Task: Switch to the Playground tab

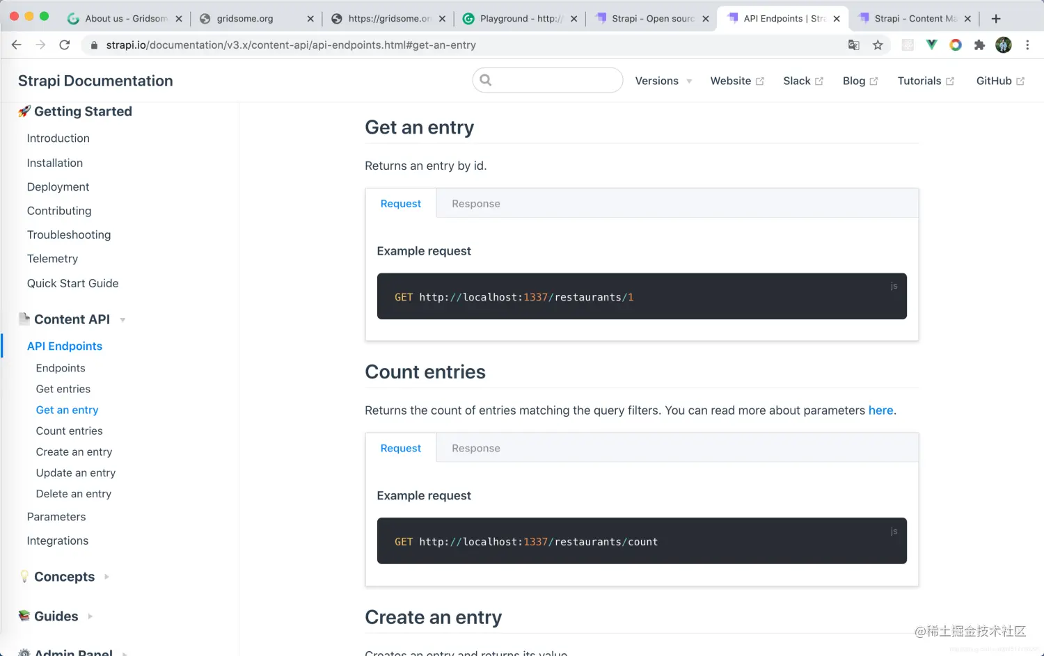Action: tap(519, 19)
